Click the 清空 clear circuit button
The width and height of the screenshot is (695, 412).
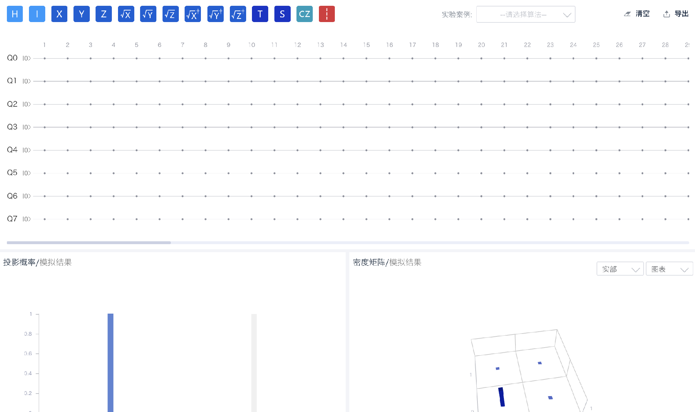tap(637, 14)
